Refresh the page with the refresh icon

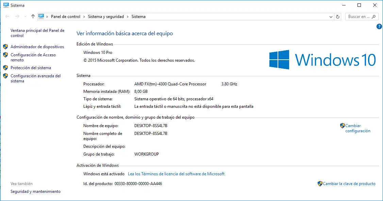click(x=338, y=17)
